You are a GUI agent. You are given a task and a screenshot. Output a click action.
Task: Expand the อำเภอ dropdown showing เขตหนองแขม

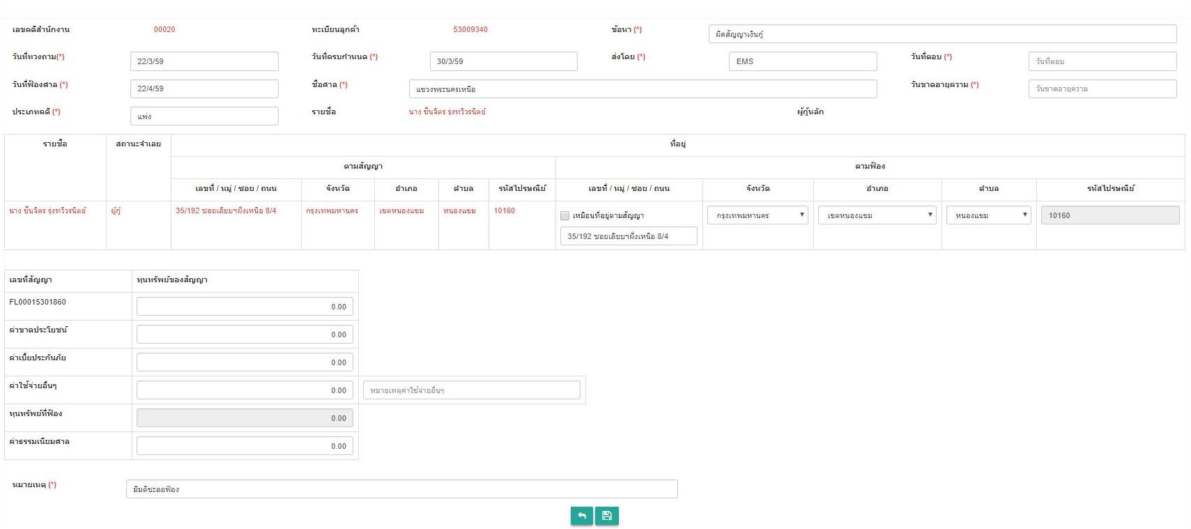tap(877, 215)
